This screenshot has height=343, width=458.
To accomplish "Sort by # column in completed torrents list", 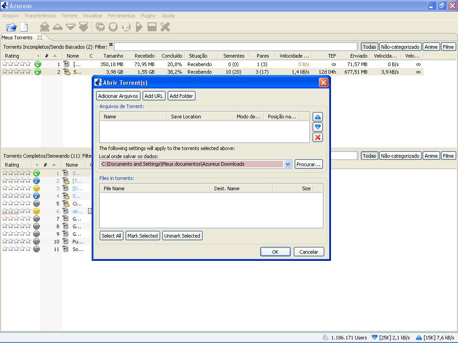I will (49, 165).
